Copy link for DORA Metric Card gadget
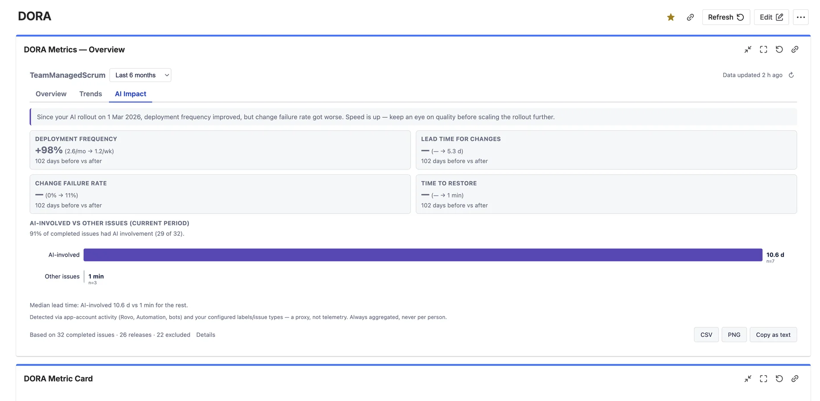Viewport: 820px width, 401px height. (795, 379)
